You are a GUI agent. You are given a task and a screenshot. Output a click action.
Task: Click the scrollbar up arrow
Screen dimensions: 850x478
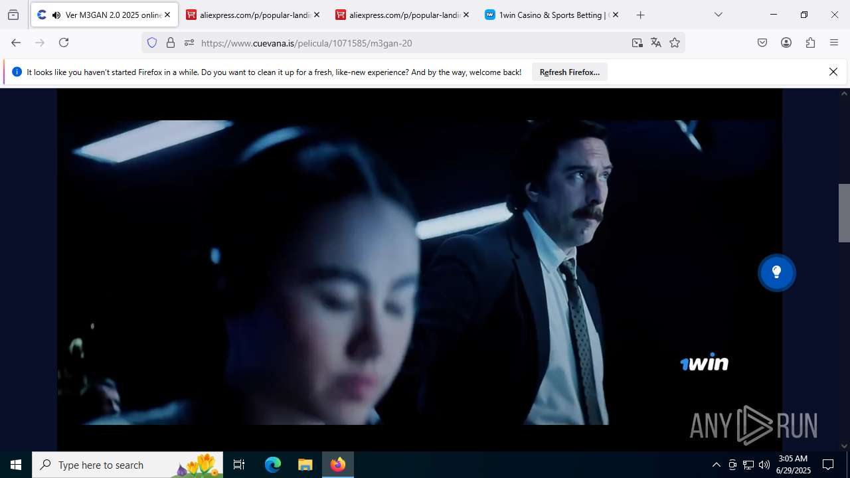point(844,94)
